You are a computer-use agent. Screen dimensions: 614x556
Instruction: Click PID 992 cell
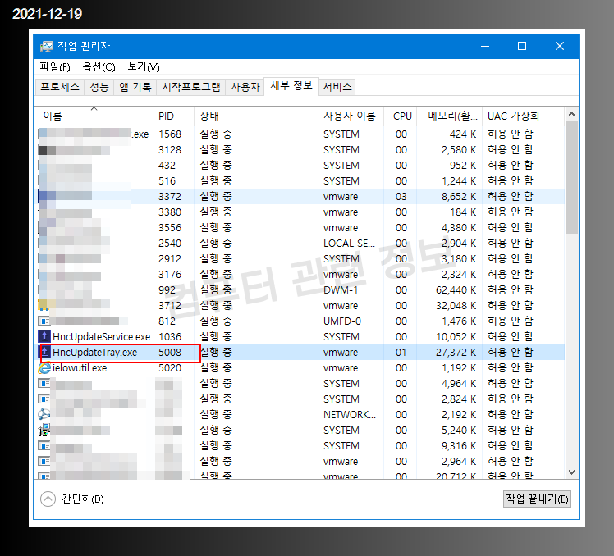(167, 290)
